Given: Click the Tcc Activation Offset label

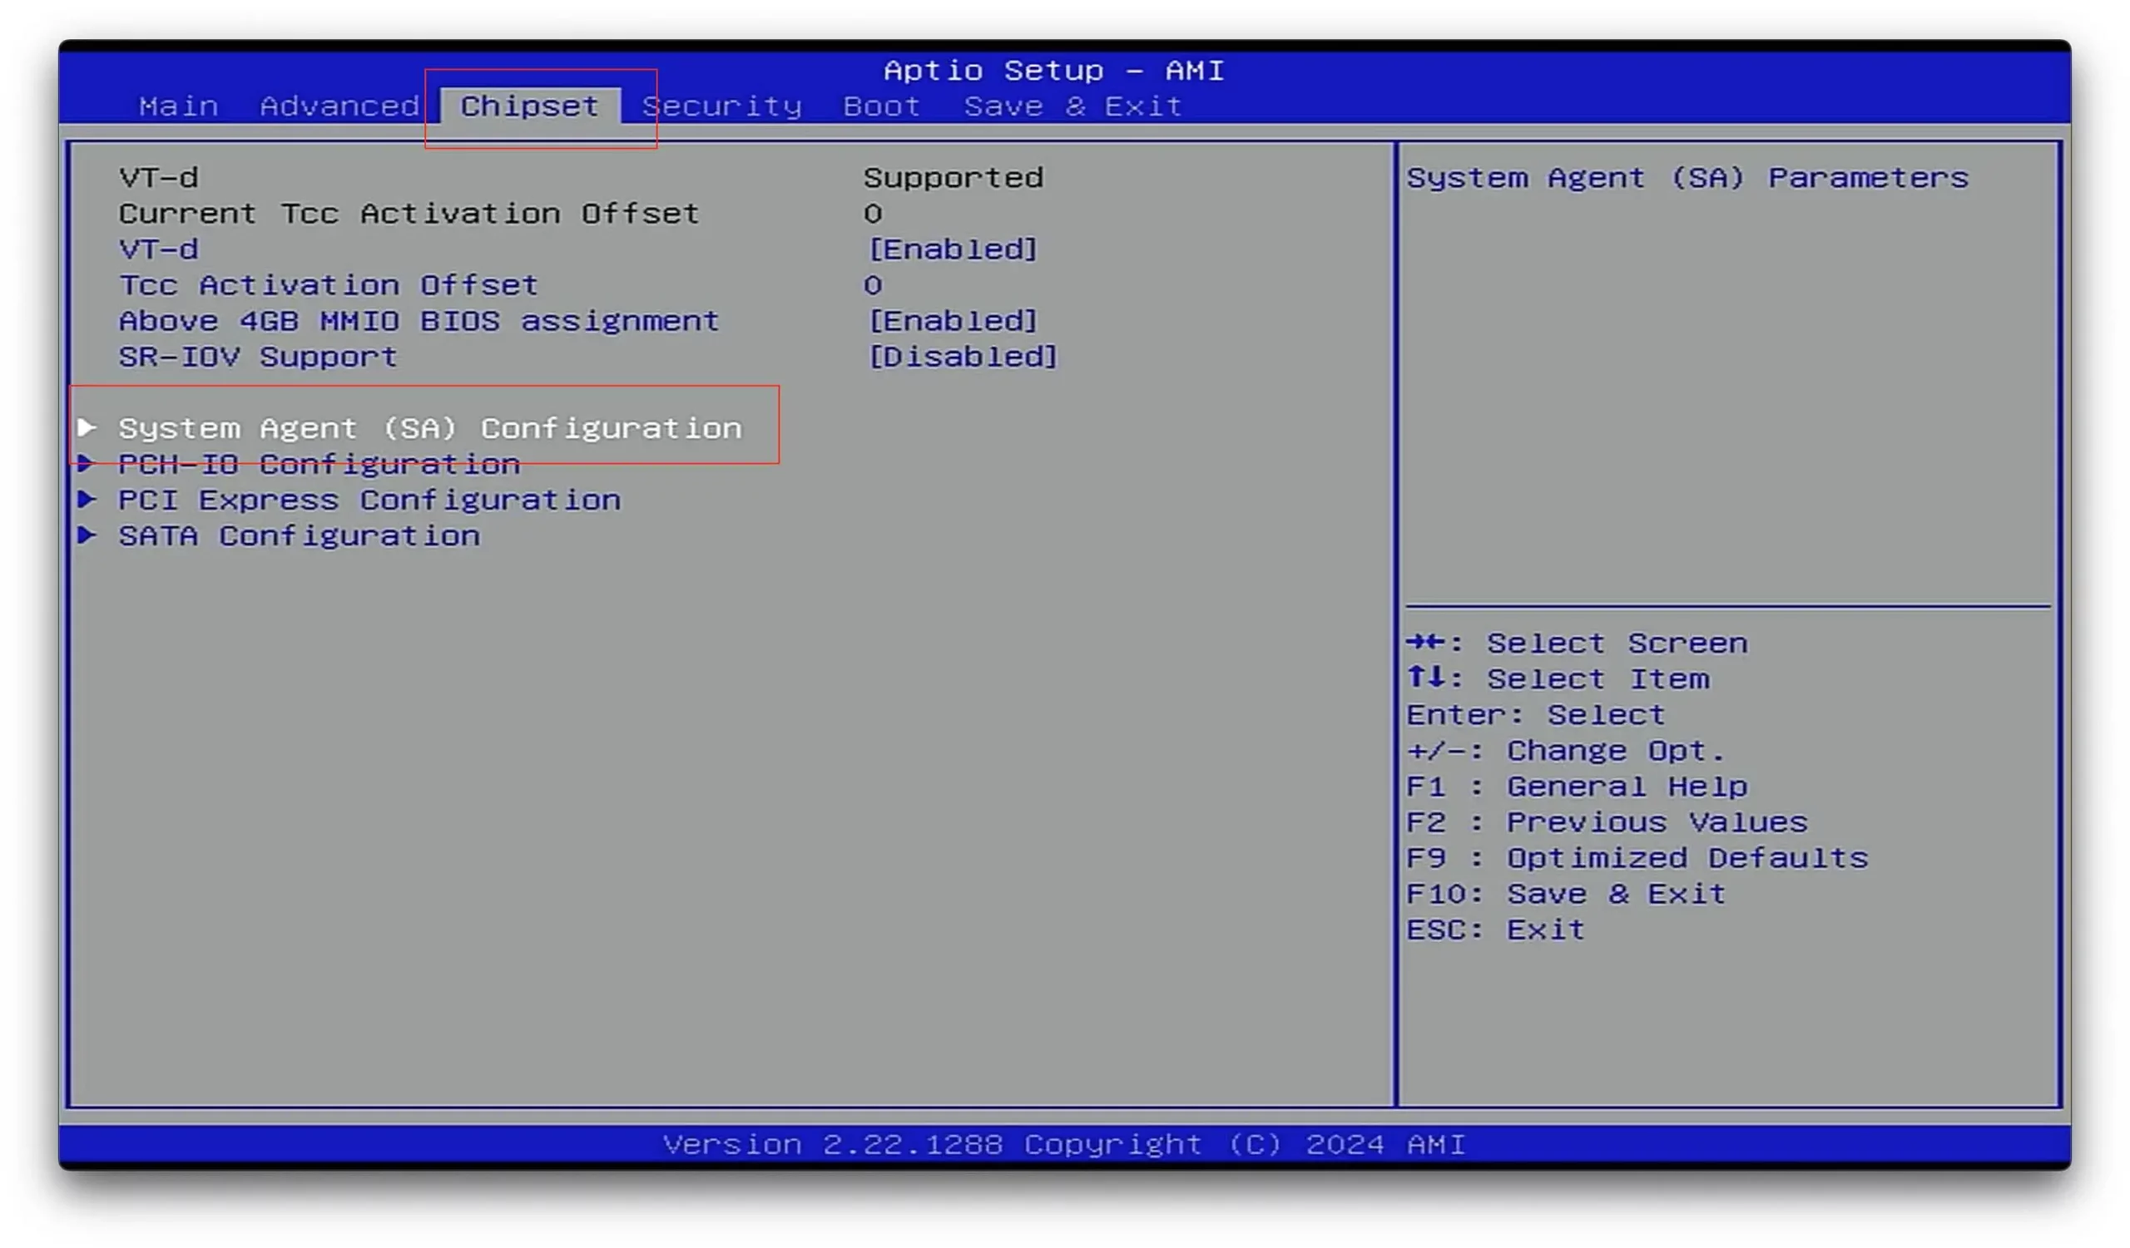Looking at the screenshot, I should point(328,285).
